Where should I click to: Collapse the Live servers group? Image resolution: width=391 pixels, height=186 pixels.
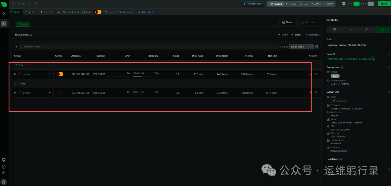pyautogui.click(x=16, y=65)
